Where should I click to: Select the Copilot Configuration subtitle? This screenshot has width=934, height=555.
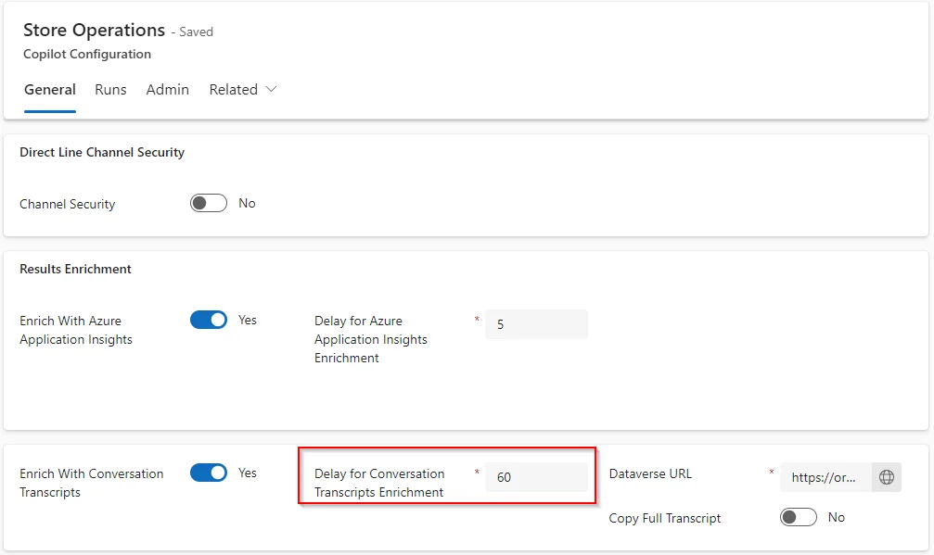(x=87, y=54)
